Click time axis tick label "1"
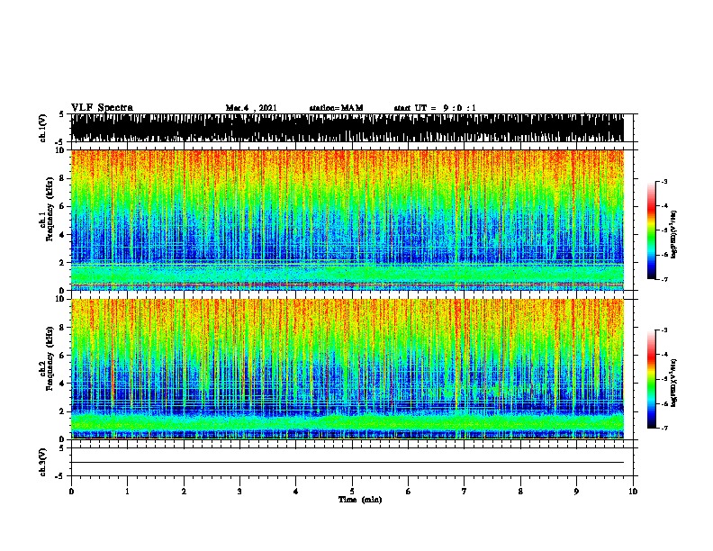 (127, 492)
